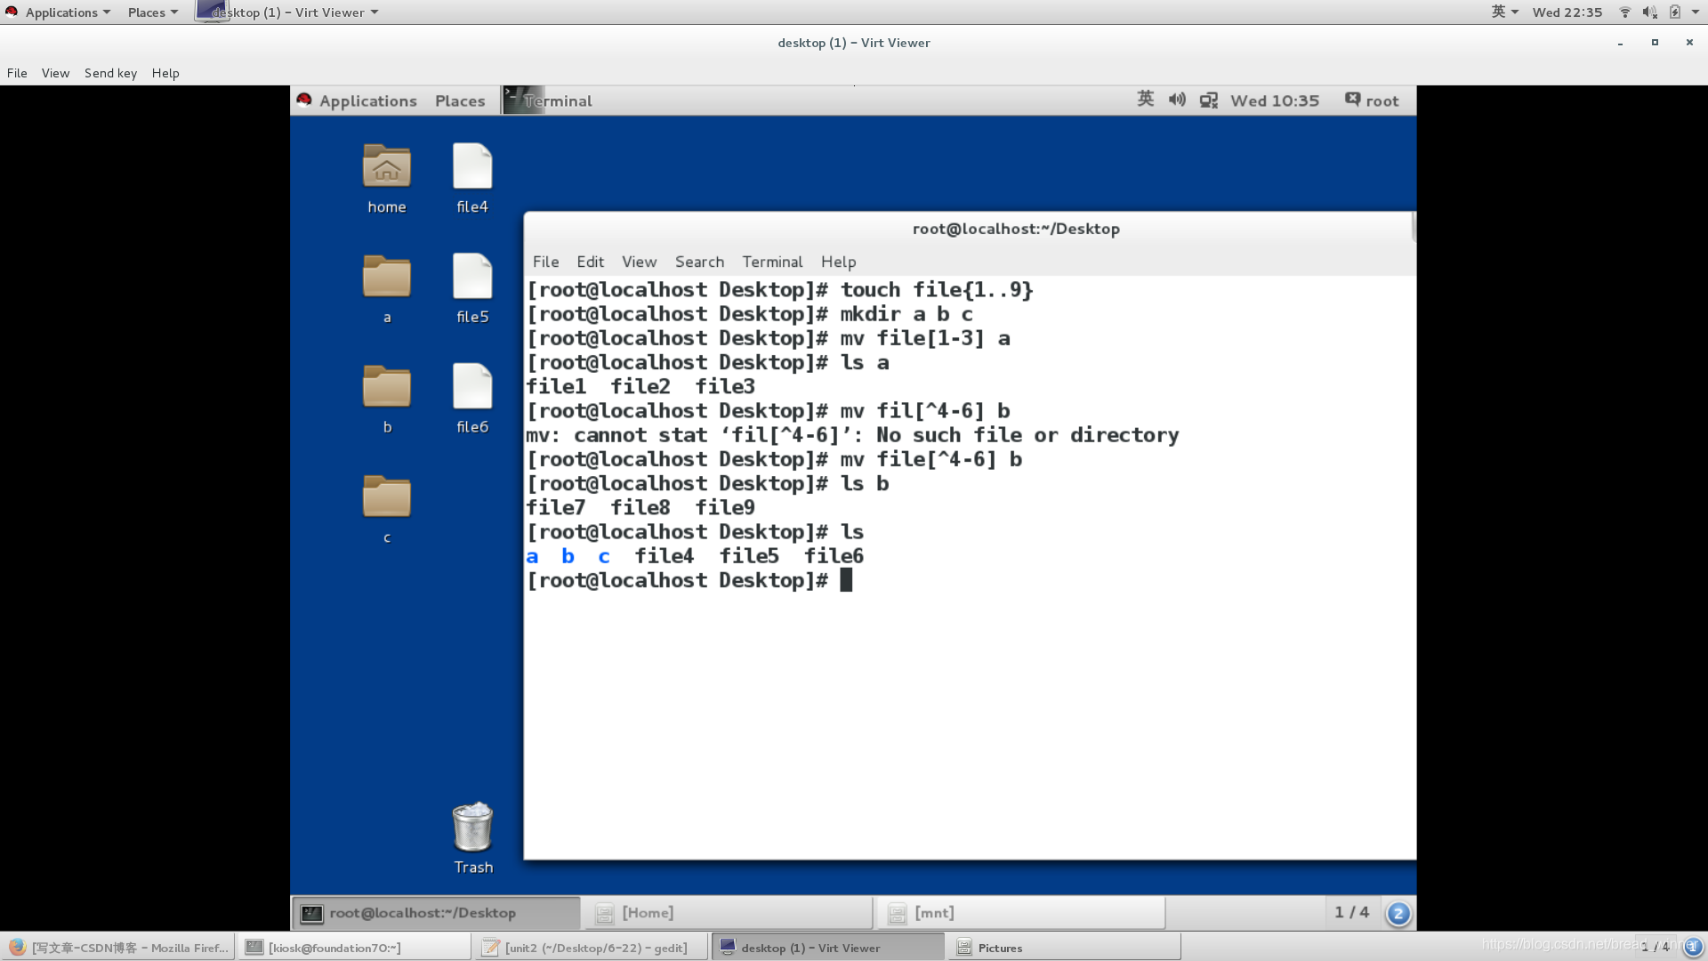
Task: Switch to Pictures taskbar window
Action: (x=1065, y=948)
